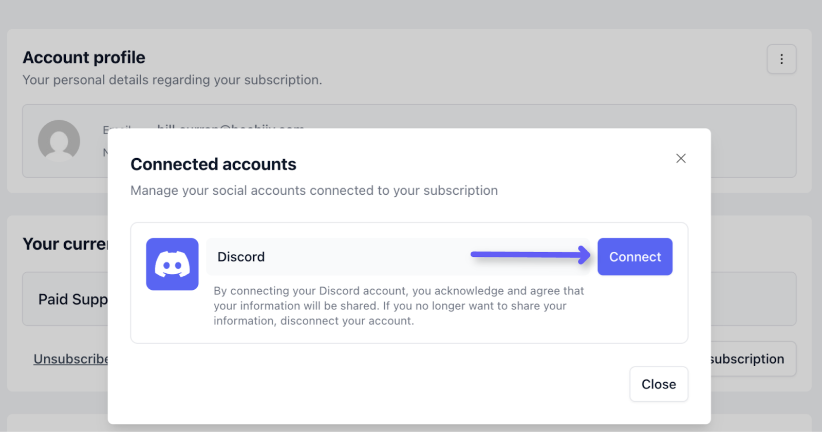The height and width of the screenshot is (432, 822).
Task: Click the 'Manage your social accounts' subtitle
Action: coord(314,191)
